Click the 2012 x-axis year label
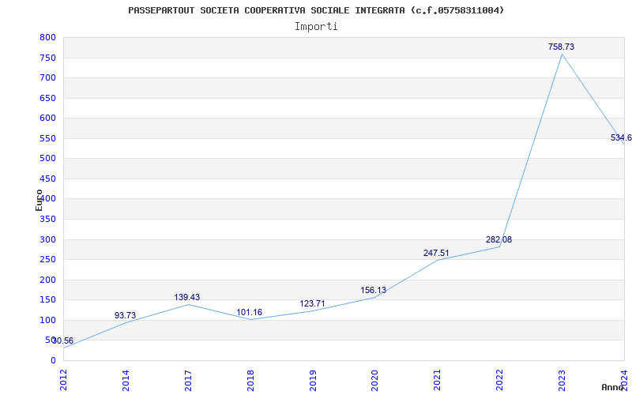 pos(63,380)
